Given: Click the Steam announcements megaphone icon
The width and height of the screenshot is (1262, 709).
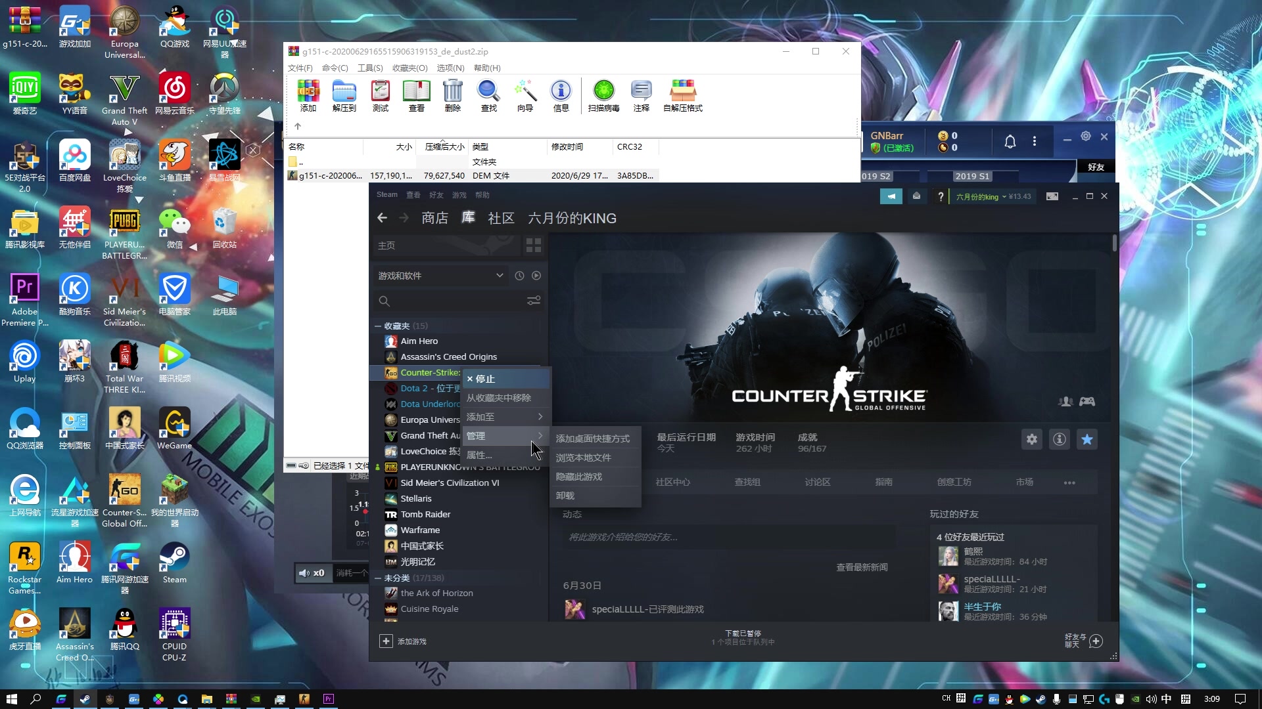Looking at the screenshot, I should [x=891, y=196].
